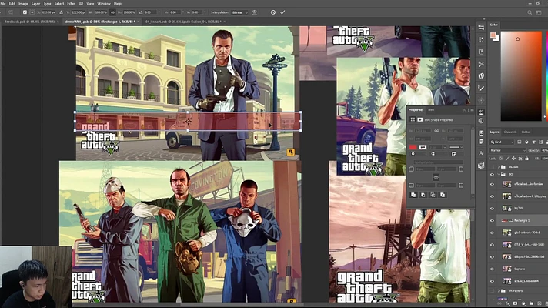Select the actual_ layer thumbnail
Image resolution: width=548 pixels, height=308 pixels.
click(506, 281)
